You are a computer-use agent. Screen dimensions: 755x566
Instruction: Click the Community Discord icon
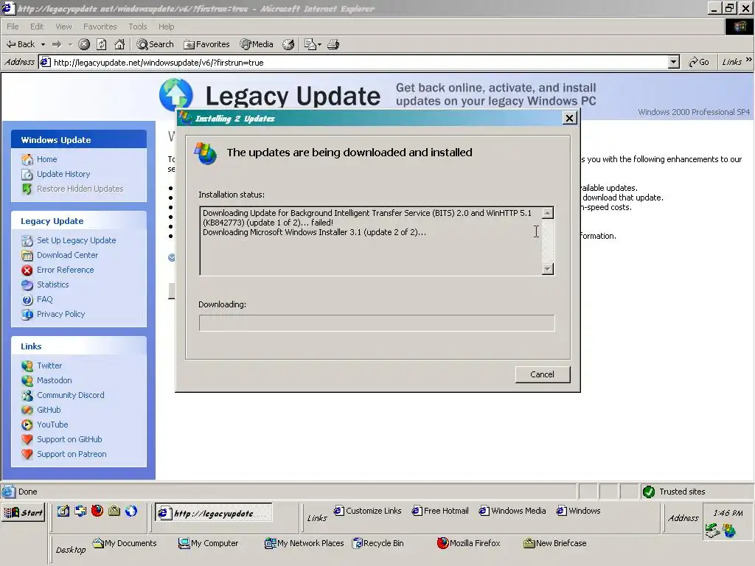[x=27, y=395]
